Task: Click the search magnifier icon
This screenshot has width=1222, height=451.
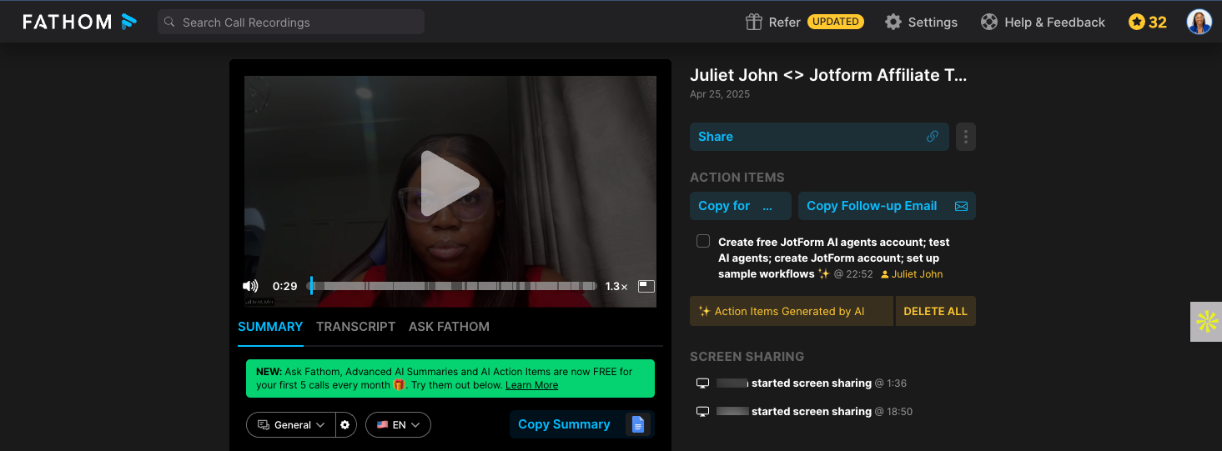Action: (169, 23)
